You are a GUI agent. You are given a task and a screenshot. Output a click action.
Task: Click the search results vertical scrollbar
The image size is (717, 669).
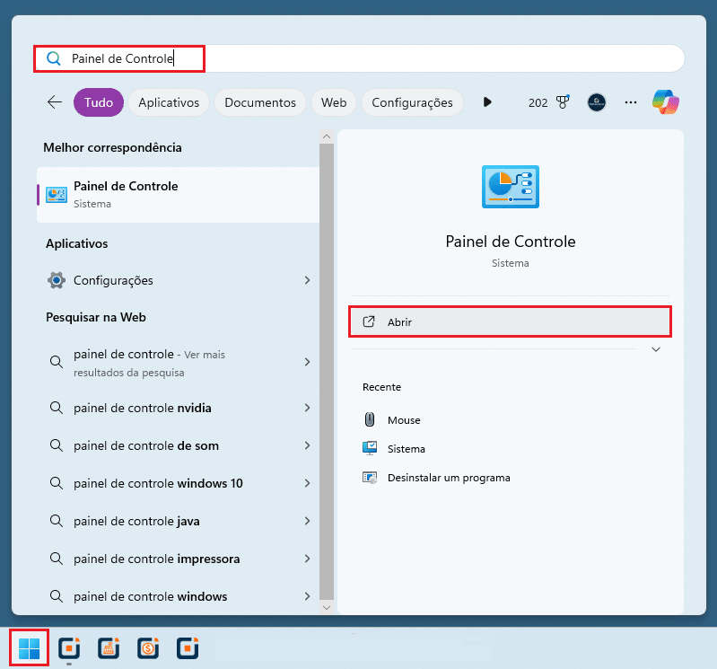pyautogui.click(x=327, y=359)
